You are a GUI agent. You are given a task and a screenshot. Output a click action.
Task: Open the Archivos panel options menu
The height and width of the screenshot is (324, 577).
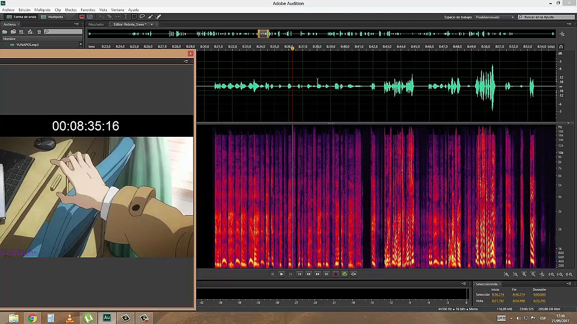(x=76, y=24)
